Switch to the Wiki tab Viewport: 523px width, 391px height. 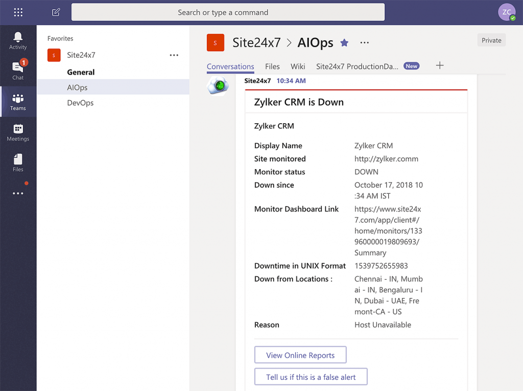click(298, 66)
